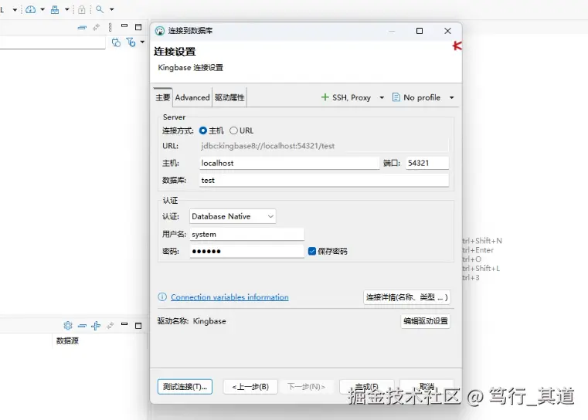The image size is (588, 420).
Task: Click the navigator filter text field
Action: pyautogui.click(x=53, y=42)
